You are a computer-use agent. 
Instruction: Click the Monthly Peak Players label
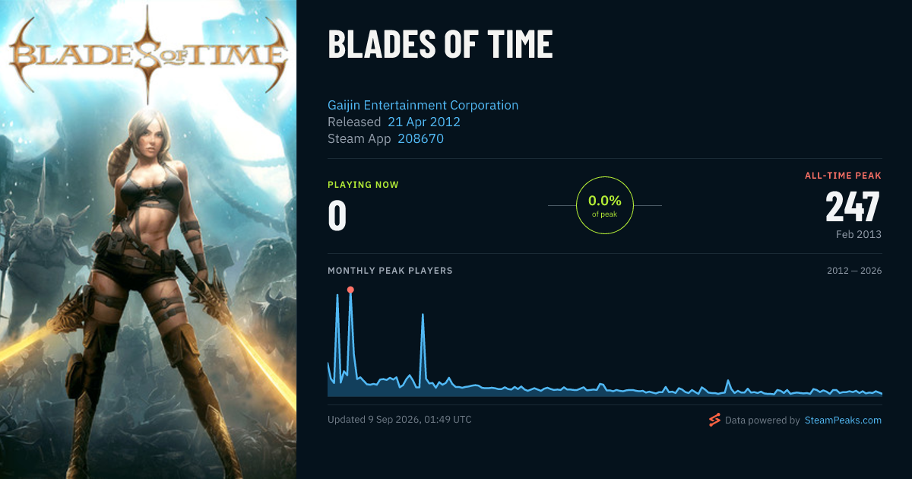coord(390,271)
